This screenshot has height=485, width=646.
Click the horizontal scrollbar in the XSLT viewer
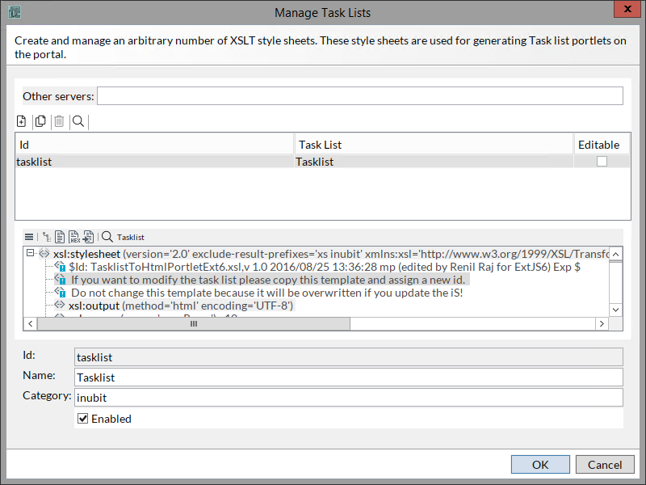tap(194, 323)
